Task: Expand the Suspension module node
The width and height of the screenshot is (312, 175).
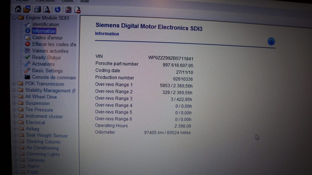Action: [x=15, y=103]
